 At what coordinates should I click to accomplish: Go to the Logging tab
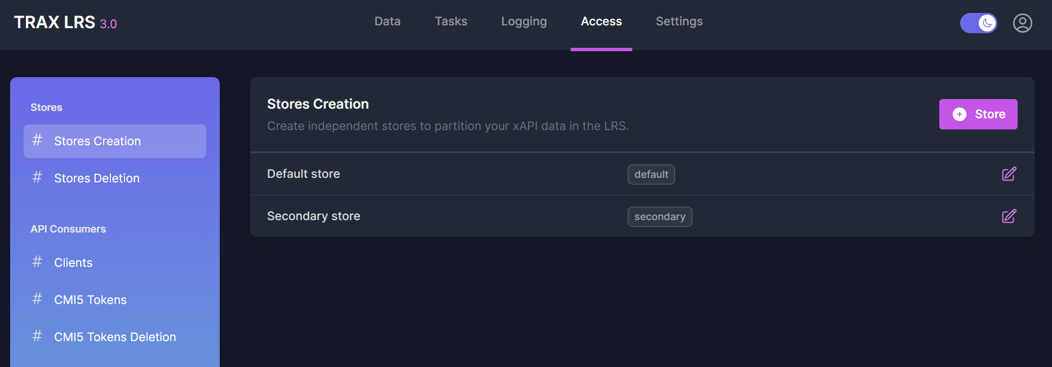coord(523,21)
